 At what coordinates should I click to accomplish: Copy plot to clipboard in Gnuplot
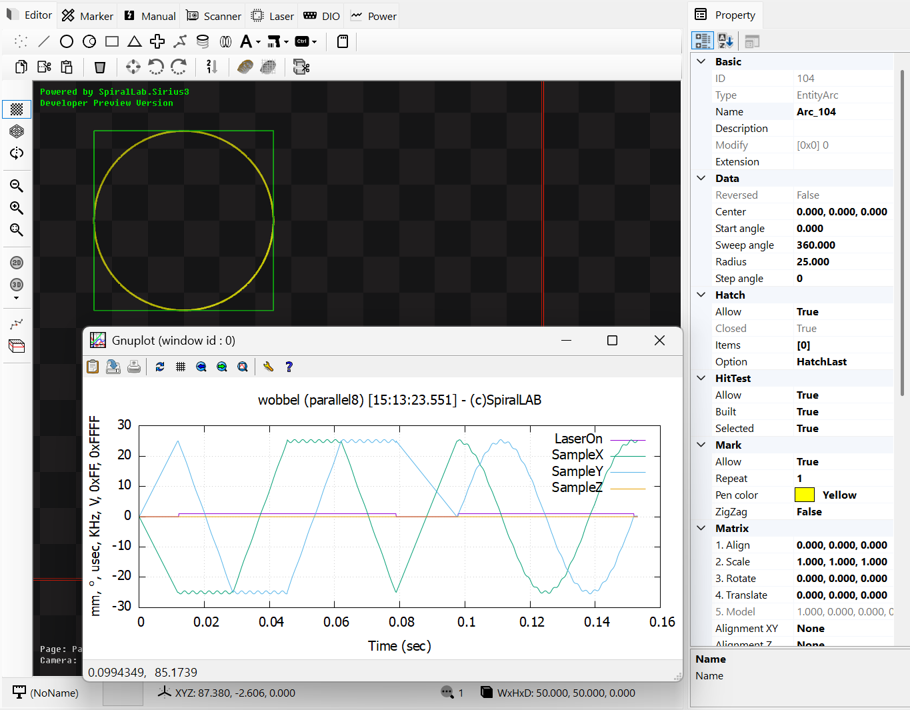pyautogui.click(x=93, y=367)
